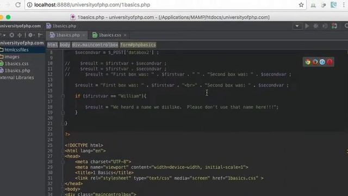This screenshot has height=196, width=348.
Task: Select div.maincontrolbox breadcrumb
Action: [95, 45]
